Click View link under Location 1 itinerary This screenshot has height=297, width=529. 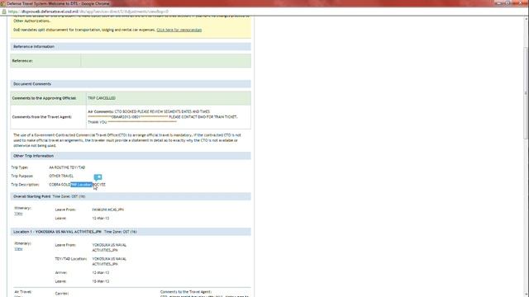coord(18,249)
